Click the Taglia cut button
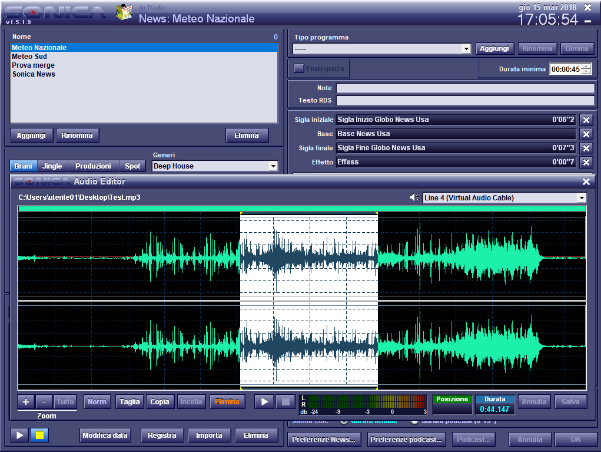 [130, 402]
